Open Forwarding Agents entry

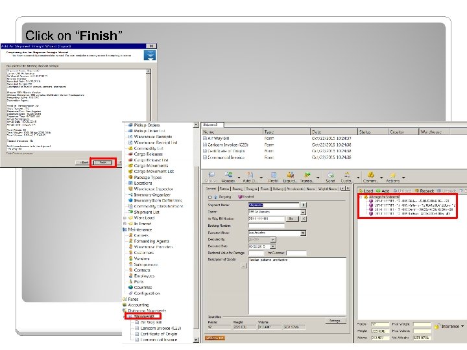[x=149, y=241]
